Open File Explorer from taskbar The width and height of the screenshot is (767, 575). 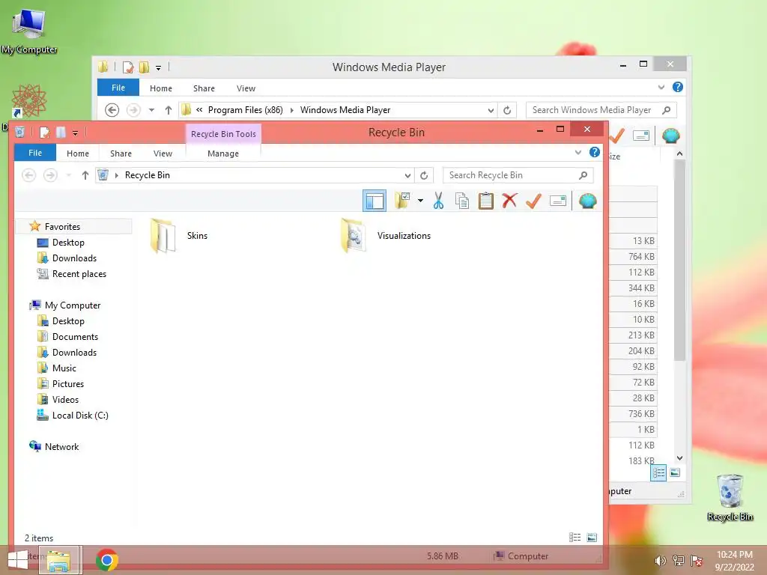coord(58,560)
